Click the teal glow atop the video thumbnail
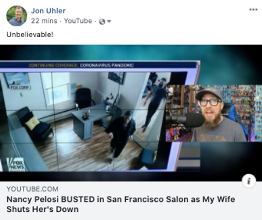 [131, 52]
